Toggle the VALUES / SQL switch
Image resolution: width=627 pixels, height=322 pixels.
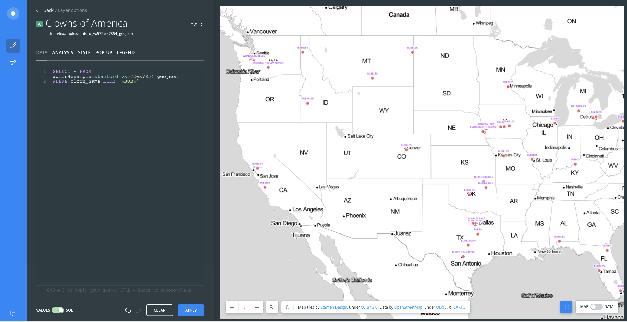tap(58, 310)
